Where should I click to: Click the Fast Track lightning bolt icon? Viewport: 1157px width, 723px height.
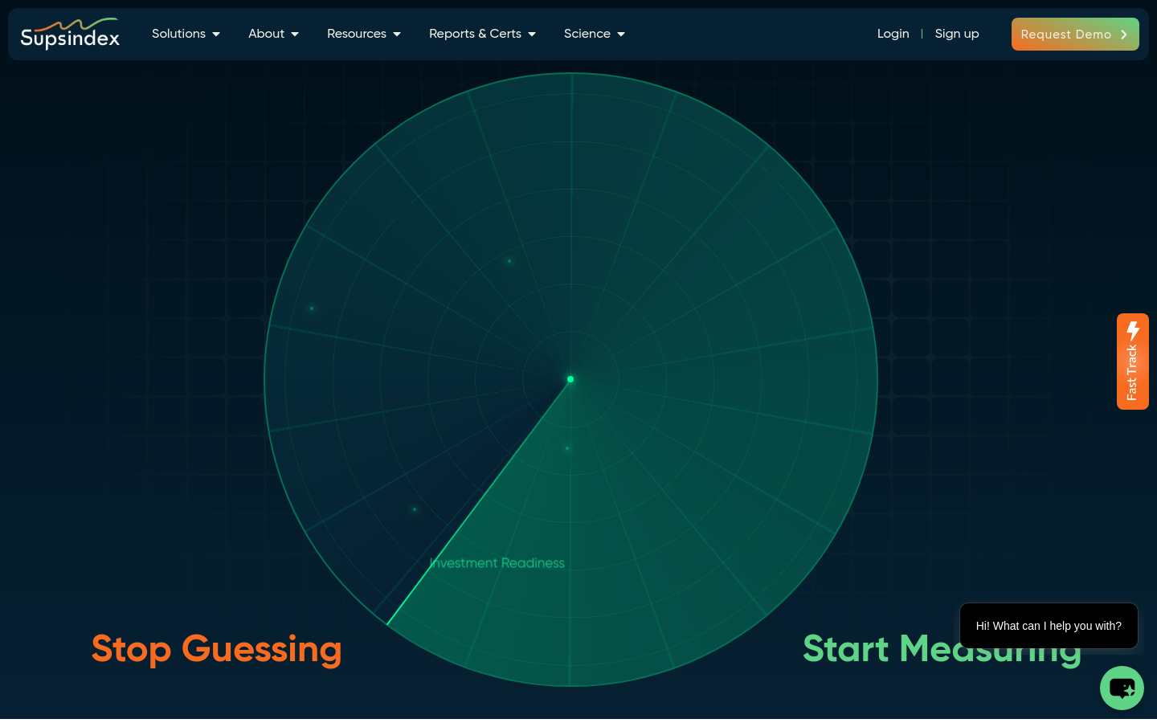[1133, 330]
